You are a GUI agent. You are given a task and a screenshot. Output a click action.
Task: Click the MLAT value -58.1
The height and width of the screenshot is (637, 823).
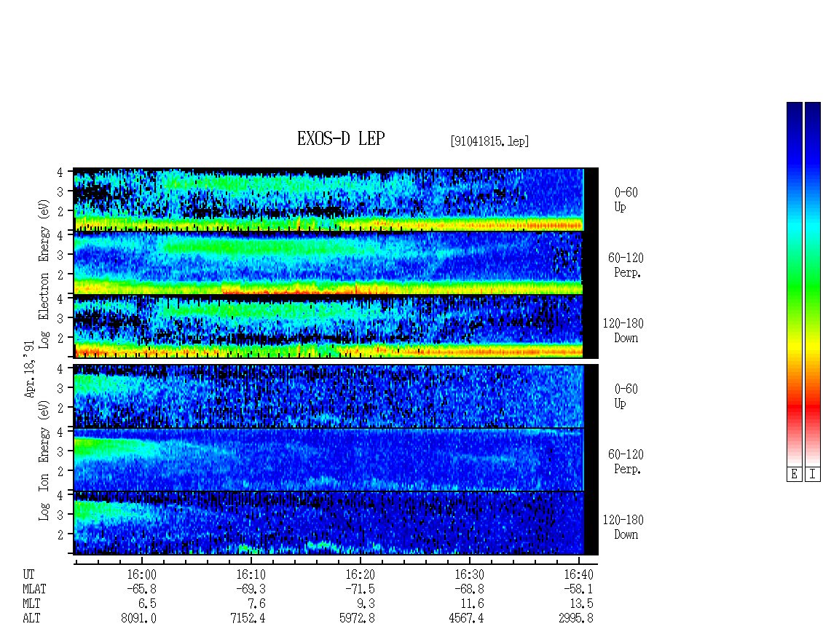[x=578, y=589]
